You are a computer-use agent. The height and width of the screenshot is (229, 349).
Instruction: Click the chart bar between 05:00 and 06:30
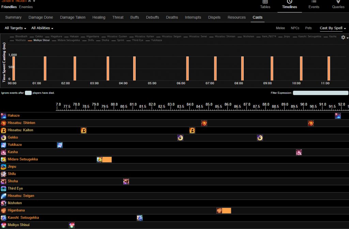pyautogui.click(x=187, y=69)
